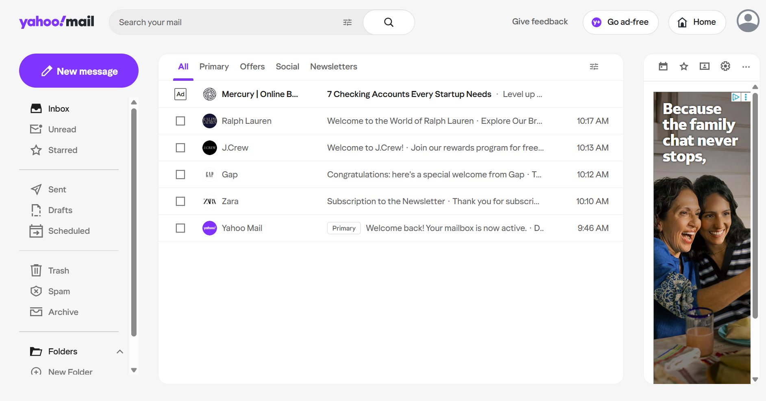Click the sidebar scrollbar down arrow
766x401 pixels.
(134, 370)
